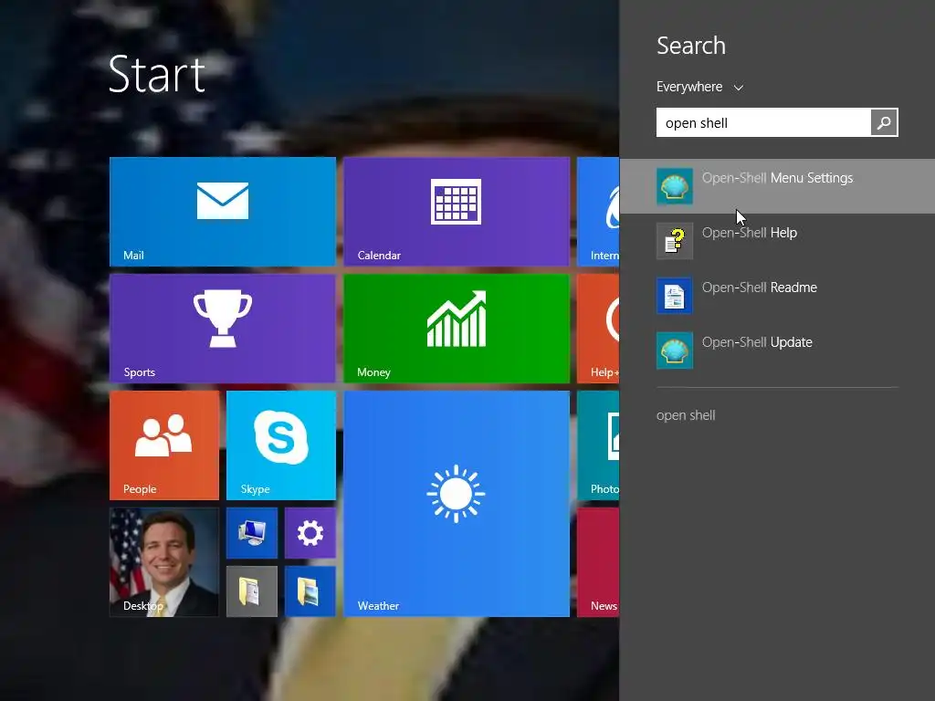Click the magnifier search button
The image size is (935, 701).
(x=884, y=123)
